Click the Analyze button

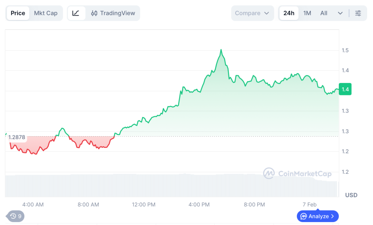tap(319, 216)
